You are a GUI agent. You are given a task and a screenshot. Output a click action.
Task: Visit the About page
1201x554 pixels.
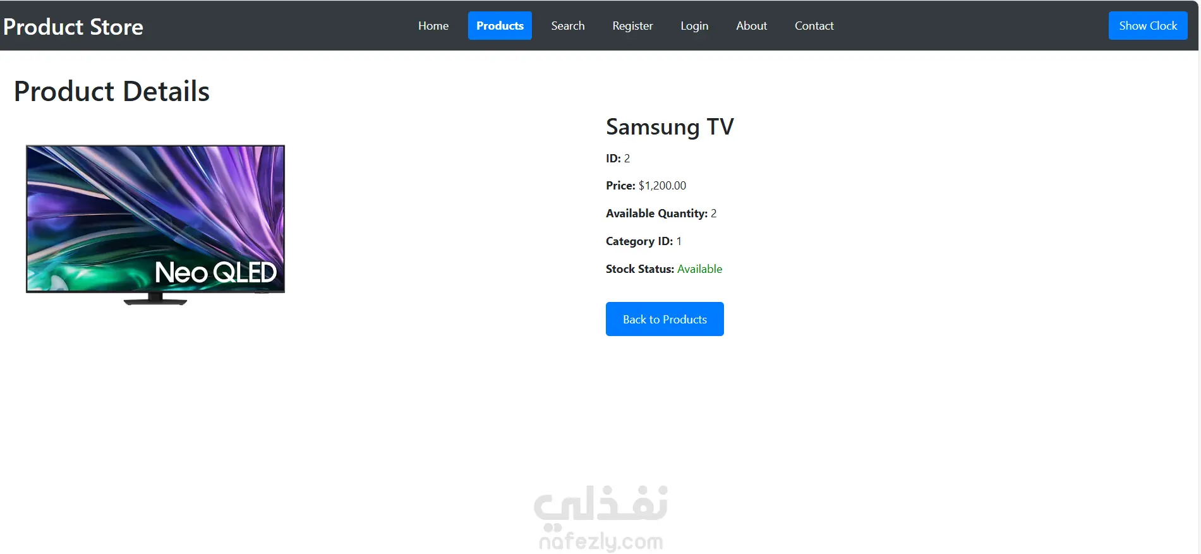coord(751,26)
